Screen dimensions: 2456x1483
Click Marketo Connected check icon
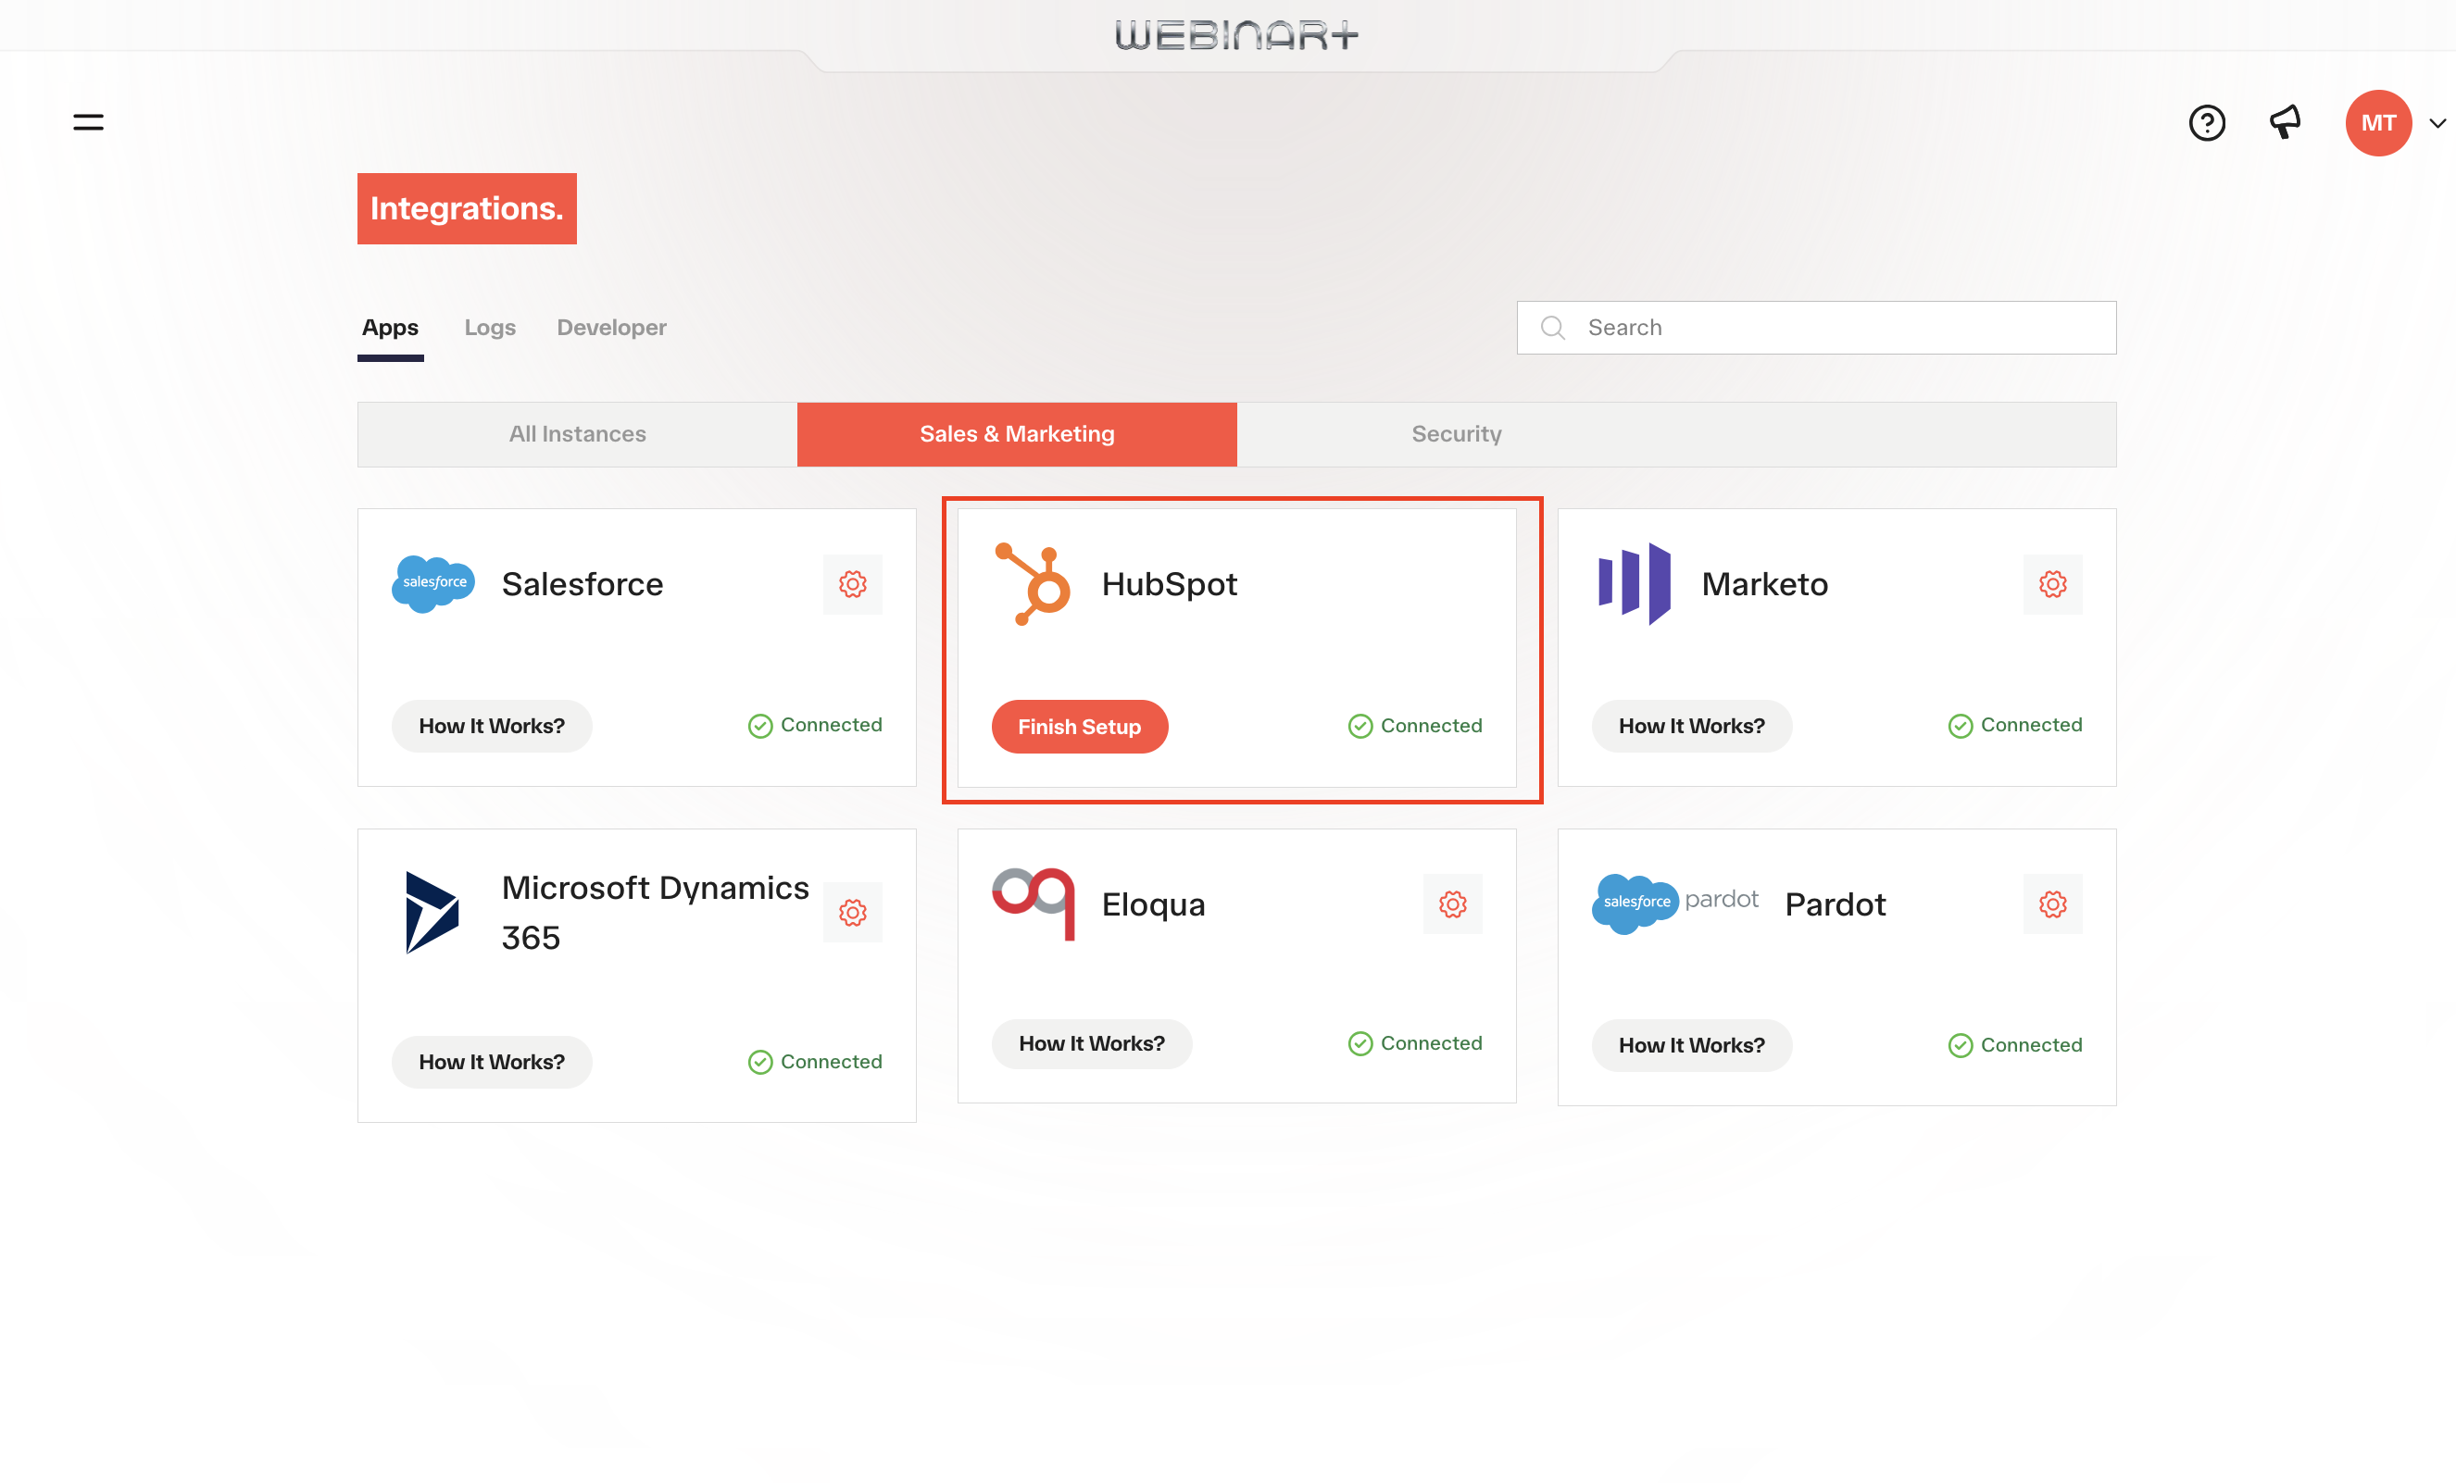pos(1961,726)
